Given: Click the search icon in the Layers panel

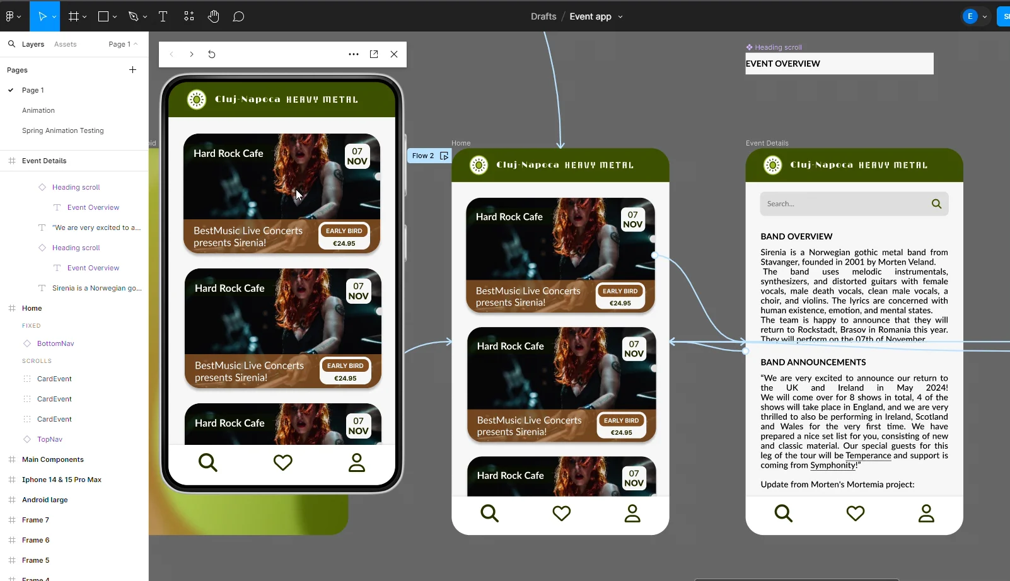Looking at the screenshot, I should (11, 44).
